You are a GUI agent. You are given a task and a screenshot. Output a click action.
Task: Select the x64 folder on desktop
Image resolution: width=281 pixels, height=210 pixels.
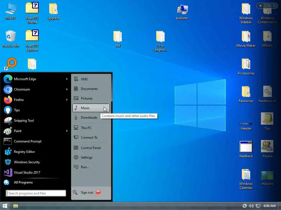click(x=117, y=39)
